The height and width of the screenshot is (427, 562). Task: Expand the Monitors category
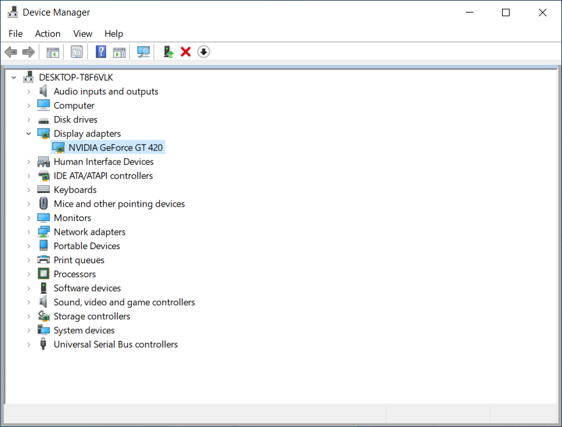click(29, 218)
